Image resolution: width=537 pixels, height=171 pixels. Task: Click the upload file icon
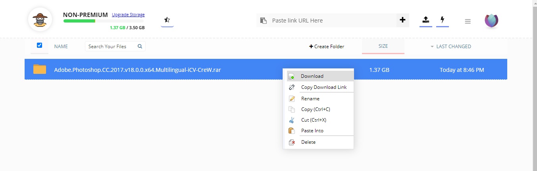click(426, 20)
